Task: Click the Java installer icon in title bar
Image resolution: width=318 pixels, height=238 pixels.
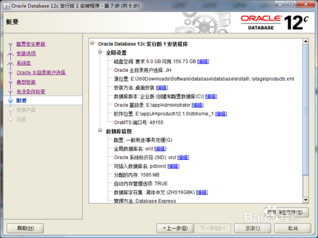Action: coord(6,6)
